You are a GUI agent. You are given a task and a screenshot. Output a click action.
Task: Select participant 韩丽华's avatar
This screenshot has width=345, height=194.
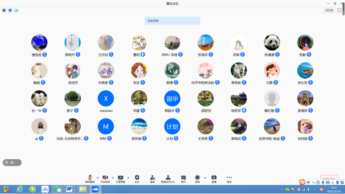[x=172, y=98]
